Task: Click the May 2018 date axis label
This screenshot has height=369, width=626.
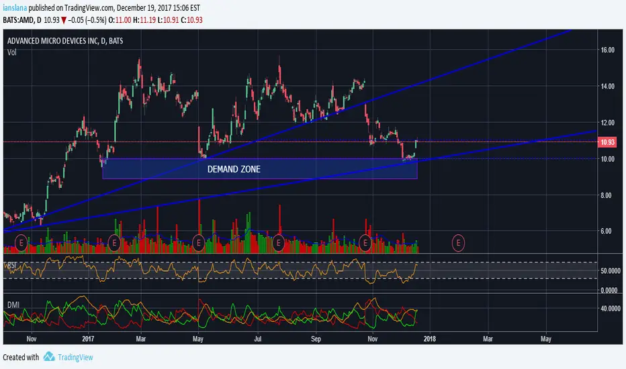Action: [x=546, y=339]
